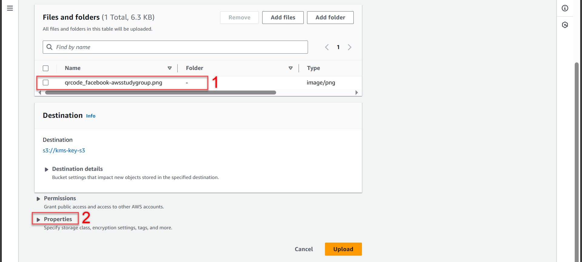Expand the Permissions section
The height and width of the screenshot is (262, 582).
pyautogui.click(x=38, y=199)
